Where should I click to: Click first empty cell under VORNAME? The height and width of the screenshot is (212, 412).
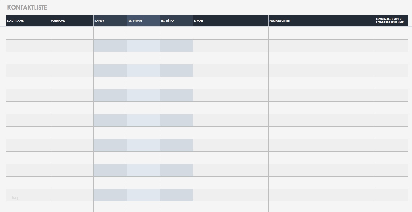(72, 33)
